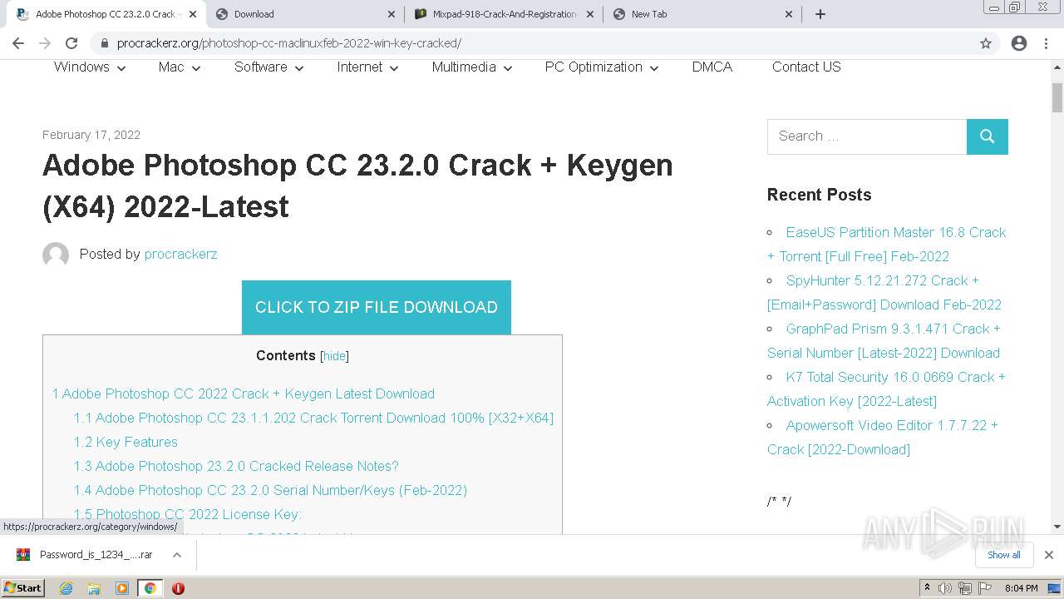Open a new tab with the plus button
Image resolution: width=1064 pixels, height=599 pixels.
pyautogui.click(x=820, y=14)
